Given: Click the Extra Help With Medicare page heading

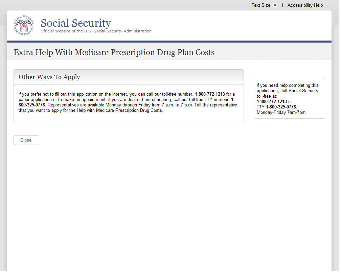Looking at the screenshot, I should (114, 52).
